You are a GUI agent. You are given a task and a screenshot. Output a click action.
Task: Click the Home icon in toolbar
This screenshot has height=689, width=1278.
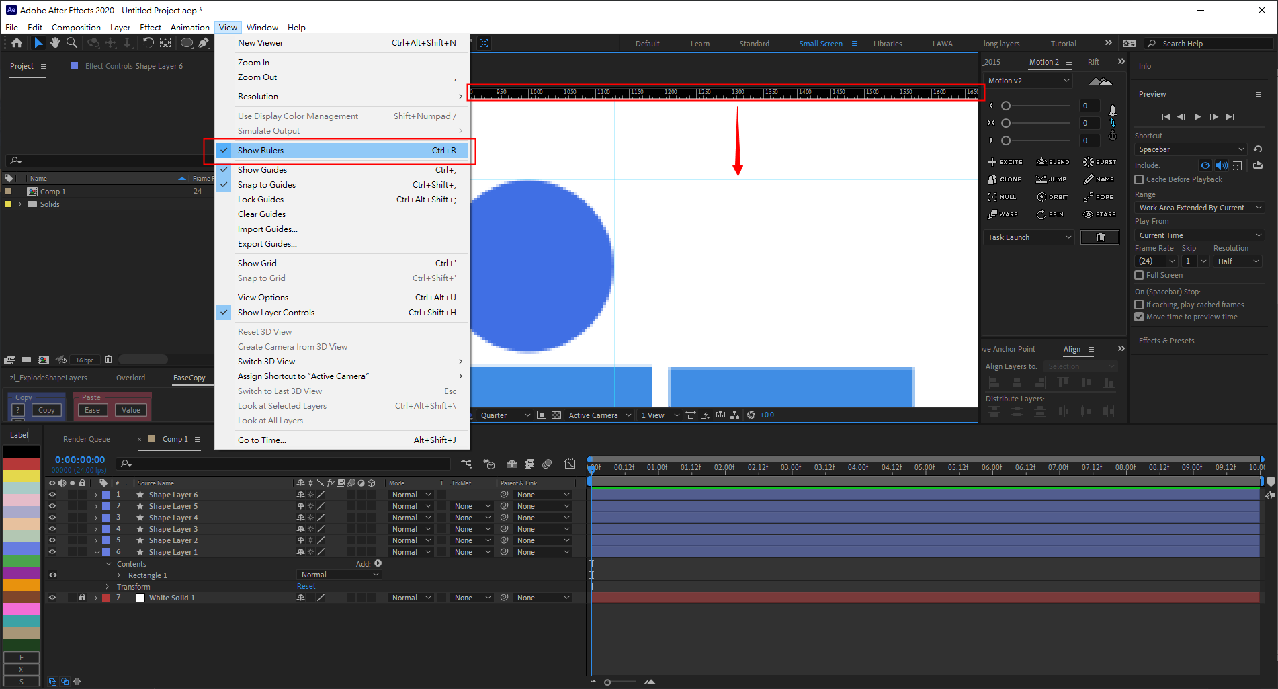(x=17, y=43)
